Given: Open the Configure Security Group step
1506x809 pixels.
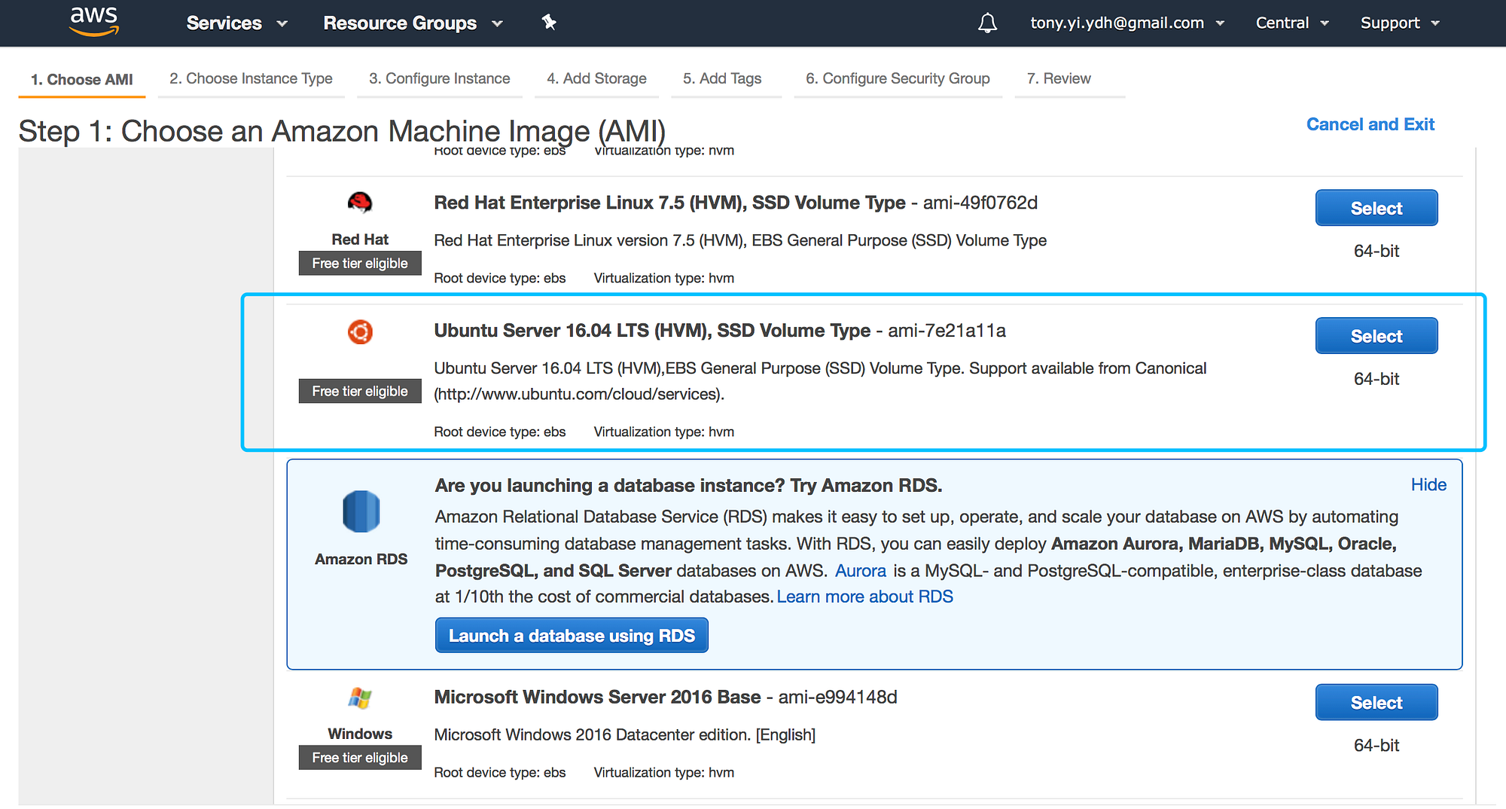Looking at the screenshot, I should [898, 78].
